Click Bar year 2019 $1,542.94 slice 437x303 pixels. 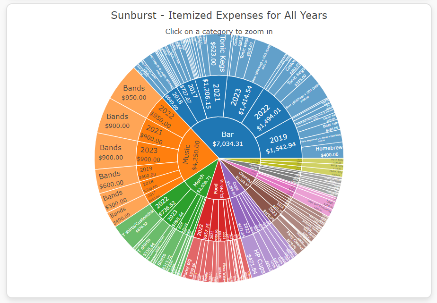280,144
